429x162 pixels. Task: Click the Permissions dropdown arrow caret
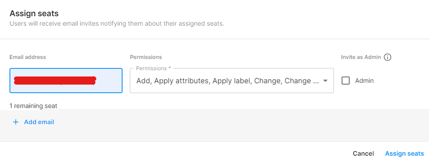click(325, 81)
